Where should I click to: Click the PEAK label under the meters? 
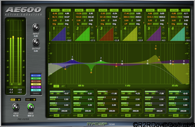(x=15, y=87)
